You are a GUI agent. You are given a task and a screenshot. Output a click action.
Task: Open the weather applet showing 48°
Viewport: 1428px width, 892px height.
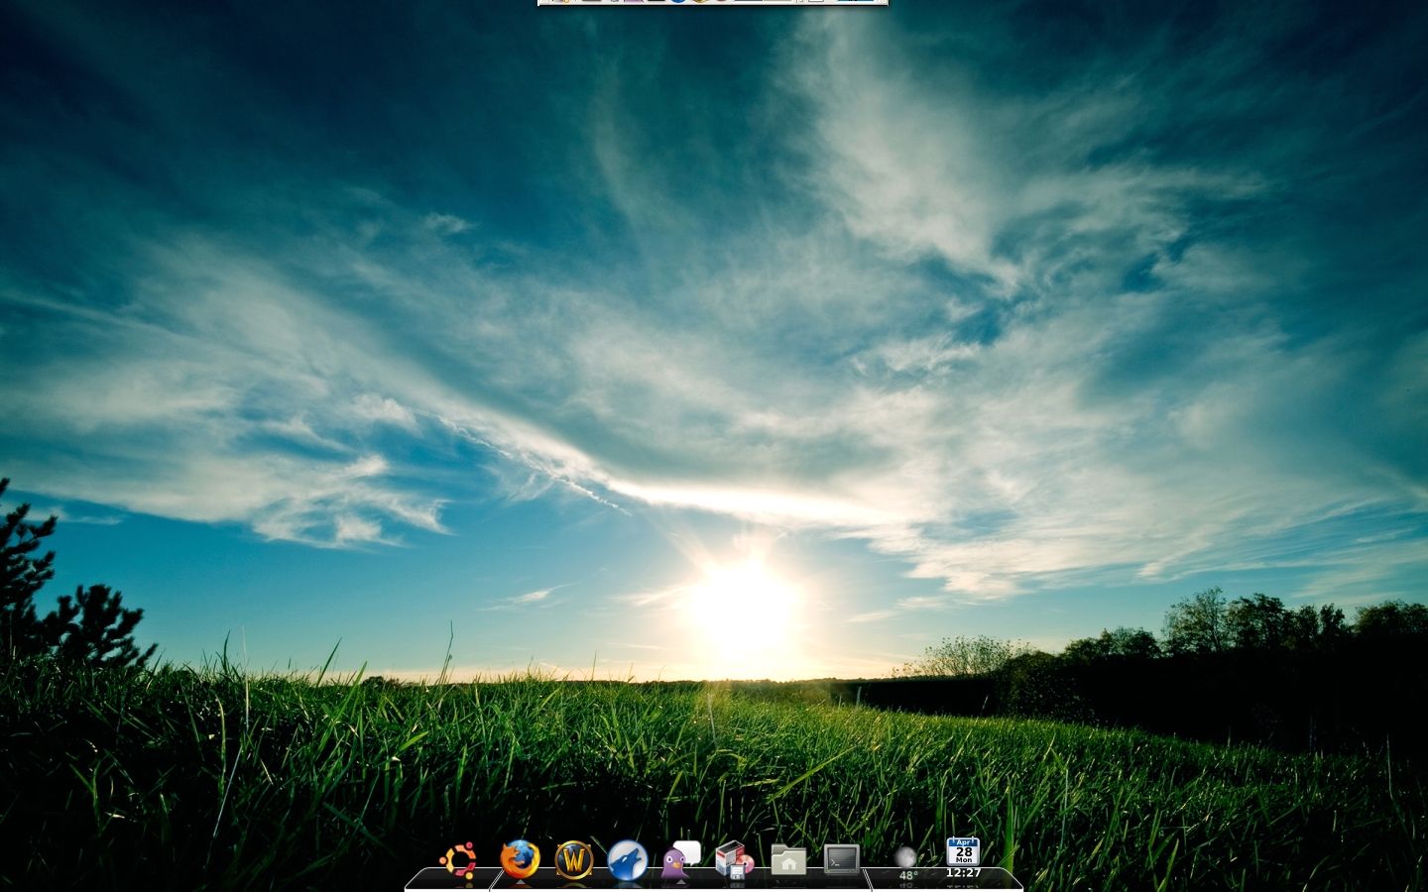click(906, 863)
